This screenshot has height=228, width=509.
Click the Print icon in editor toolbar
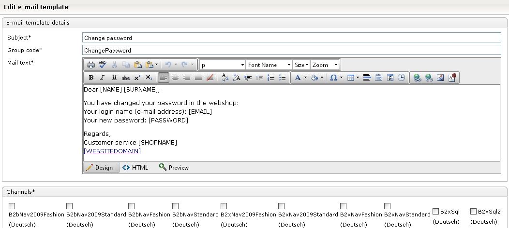(91, 65)
